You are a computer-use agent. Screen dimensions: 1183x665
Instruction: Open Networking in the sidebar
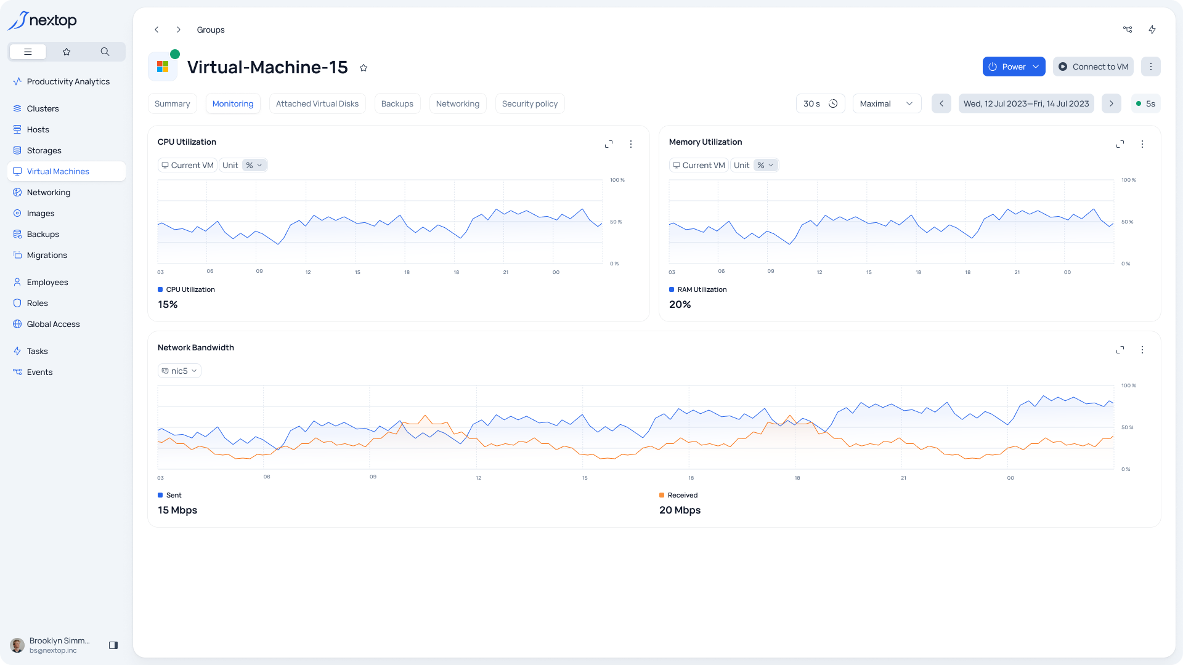click(67, 192)
